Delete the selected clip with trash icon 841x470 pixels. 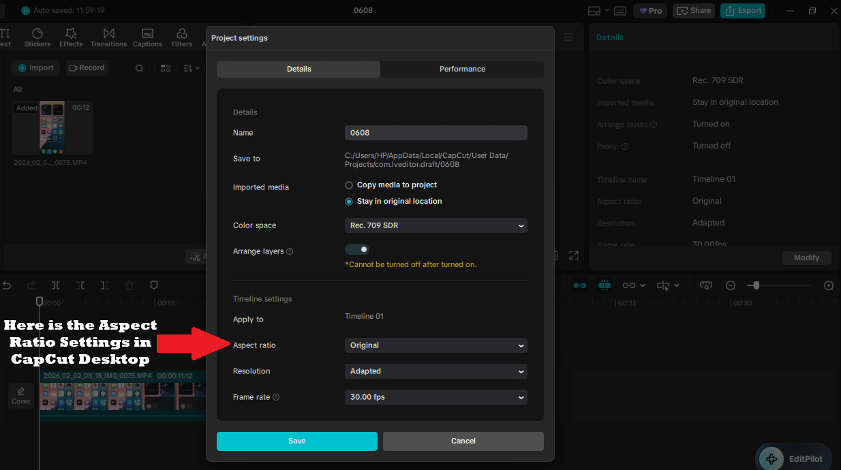click(x=129, y=285)
